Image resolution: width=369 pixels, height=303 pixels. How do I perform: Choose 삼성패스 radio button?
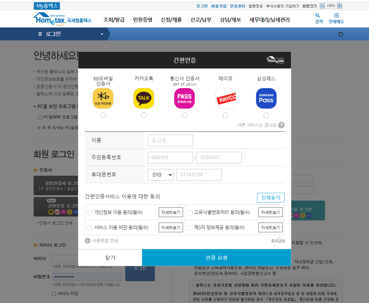point(266,115)
